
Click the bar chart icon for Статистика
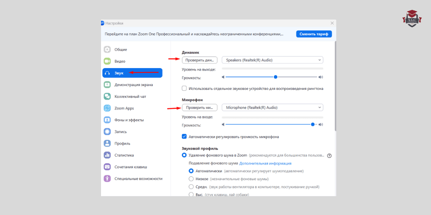tap(107, 155)
